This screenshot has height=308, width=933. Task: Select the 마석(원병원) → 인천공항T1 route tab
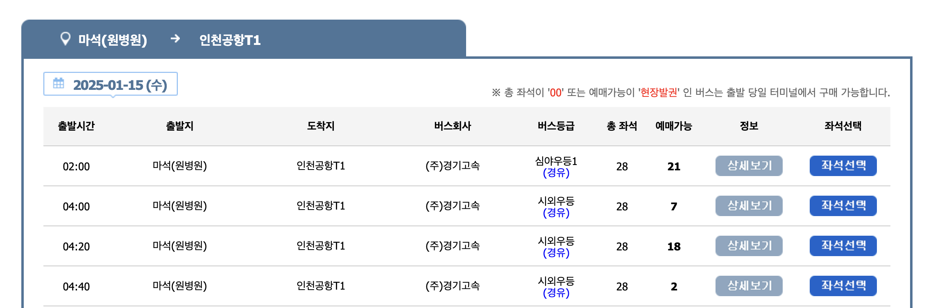pos(164,39)
